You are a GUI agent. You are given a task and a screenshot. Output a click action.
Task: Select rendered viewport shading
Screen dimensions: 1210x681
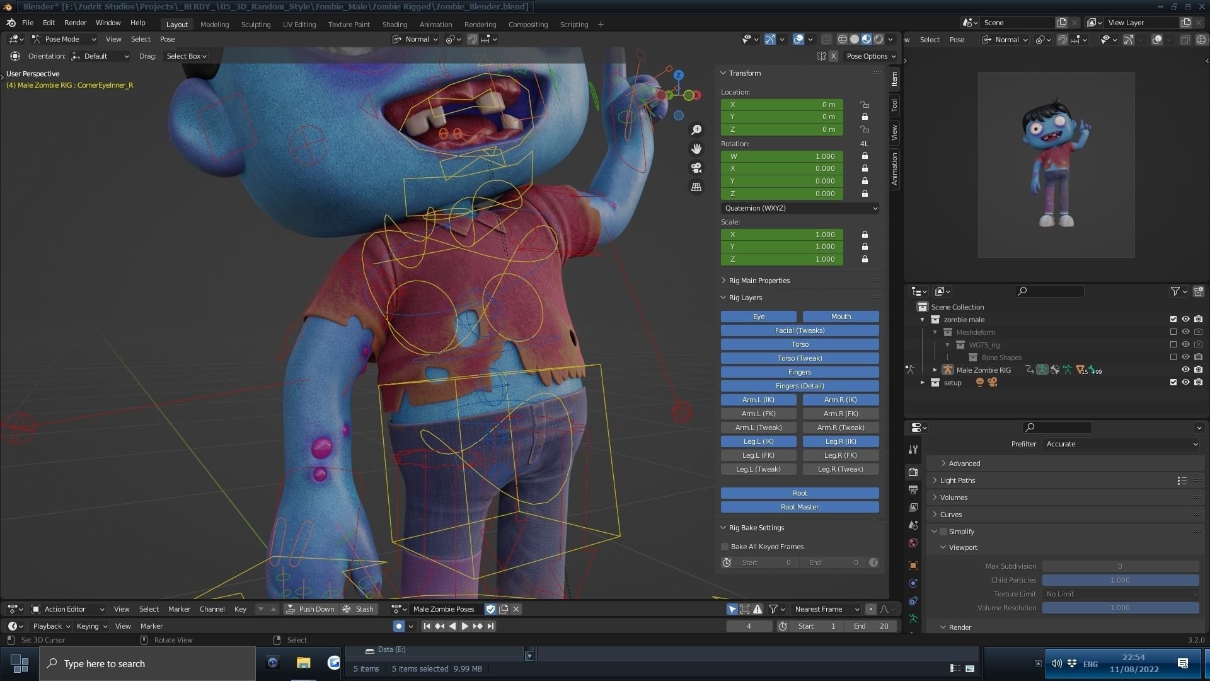click(x=879, y=39)
